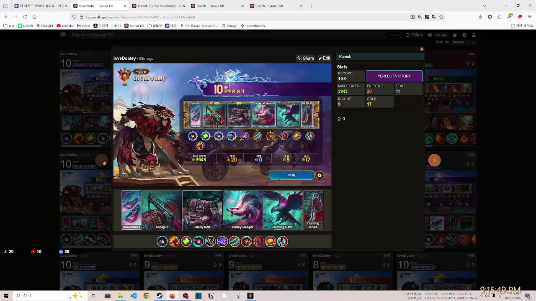Switch to the Karnok Run by loveDooley tab

159,6
